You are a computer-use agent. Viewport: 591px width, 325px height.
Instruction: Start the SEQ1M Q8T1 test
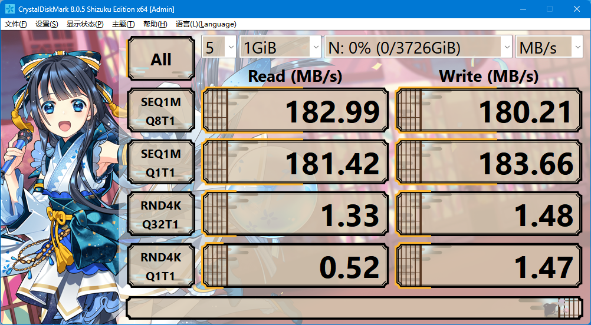click(x=162, y=110)
